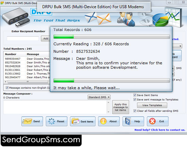The height and width of the screenshot is (148, 187).
Task: Click Apply this message to list items
Action: point(121,107)
